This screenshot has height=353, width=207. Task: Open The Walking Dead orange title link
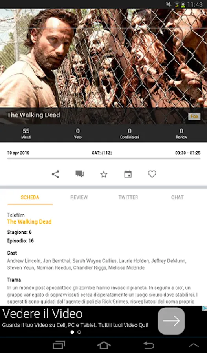(x=29, y=222)
